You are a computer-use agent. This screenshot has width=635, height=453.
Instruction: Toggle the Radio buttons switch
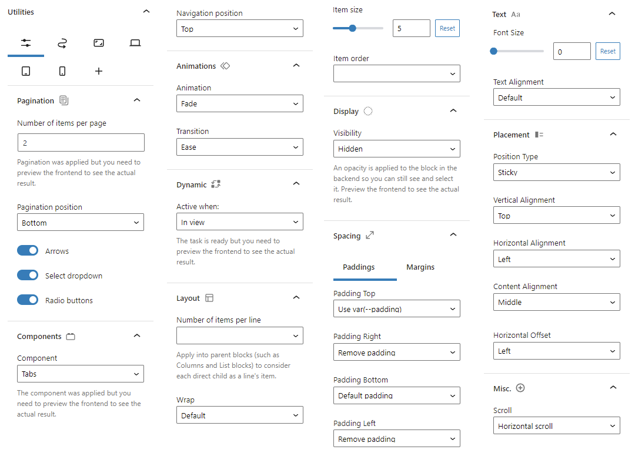click(x=28, y=300)
